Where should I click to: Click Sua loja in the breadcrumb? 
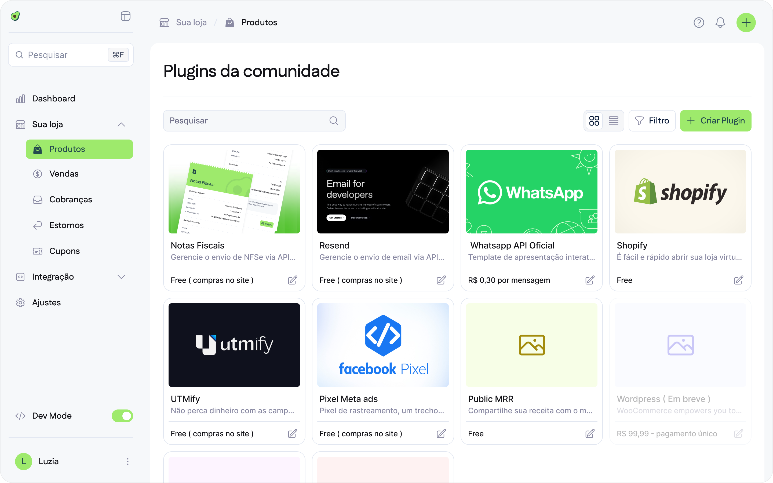(191, 22)
